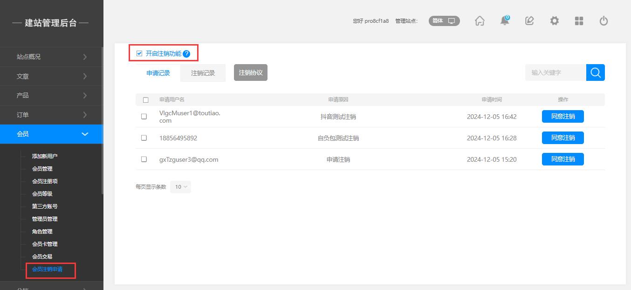631x290 pixels.
Task: Open the per-page count dropdown showing 10
Action: (181, 187)
